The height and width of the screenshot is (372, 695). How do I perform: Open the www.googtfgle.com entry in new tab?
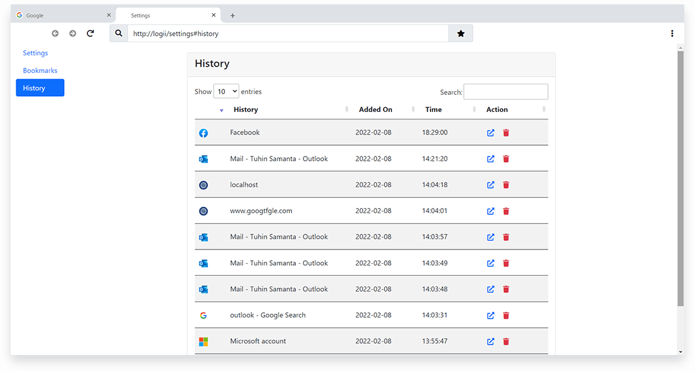[490, 211]
